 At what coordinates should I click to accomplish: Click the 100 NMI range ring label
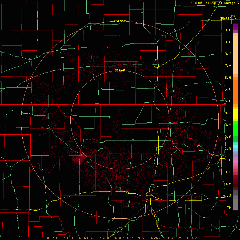click(x=120, y=21)
